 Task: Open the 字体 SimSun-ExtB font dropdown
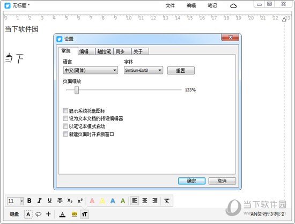pos(143,70)
